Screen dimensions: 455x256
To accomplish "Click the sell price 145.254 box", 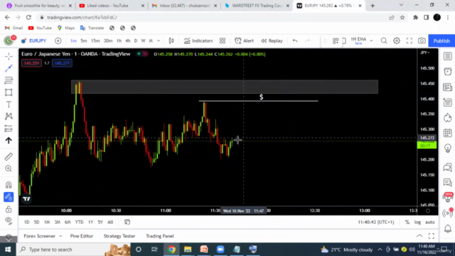I will point(31,63).
